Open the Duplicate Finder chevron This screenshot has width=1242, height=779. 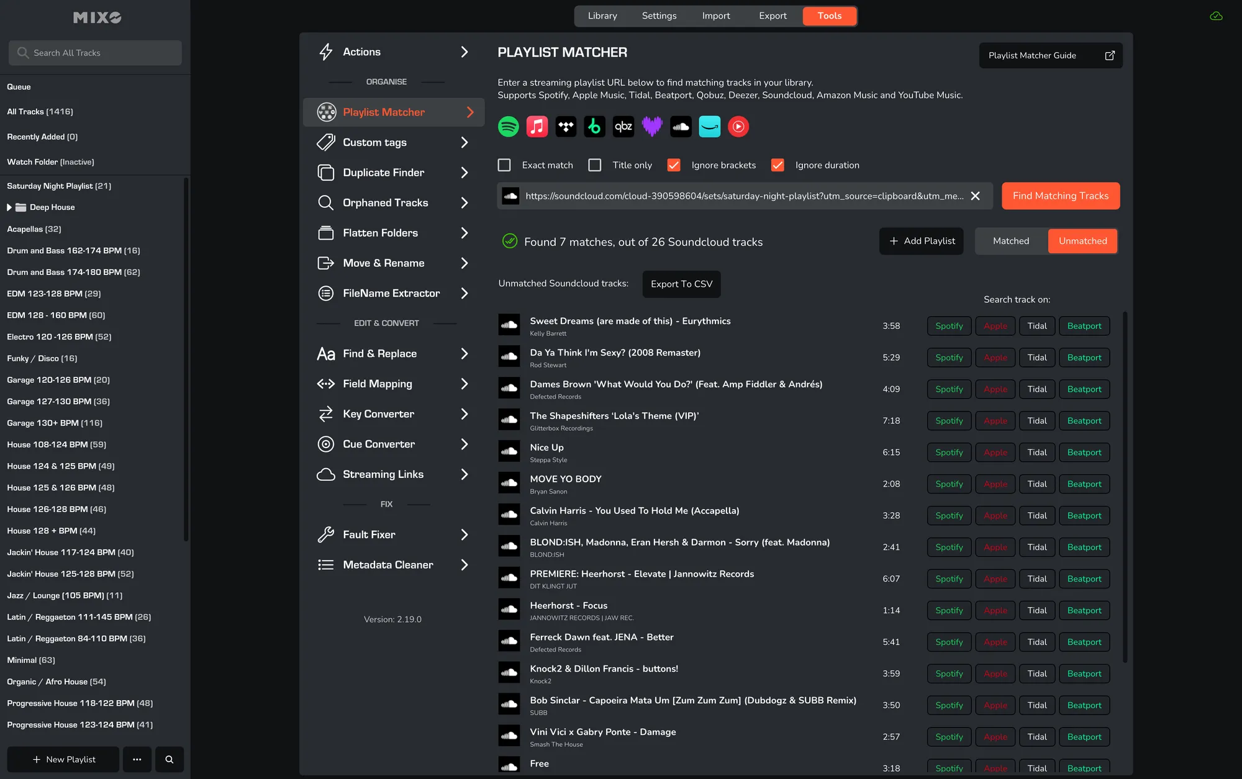point(464,173)
